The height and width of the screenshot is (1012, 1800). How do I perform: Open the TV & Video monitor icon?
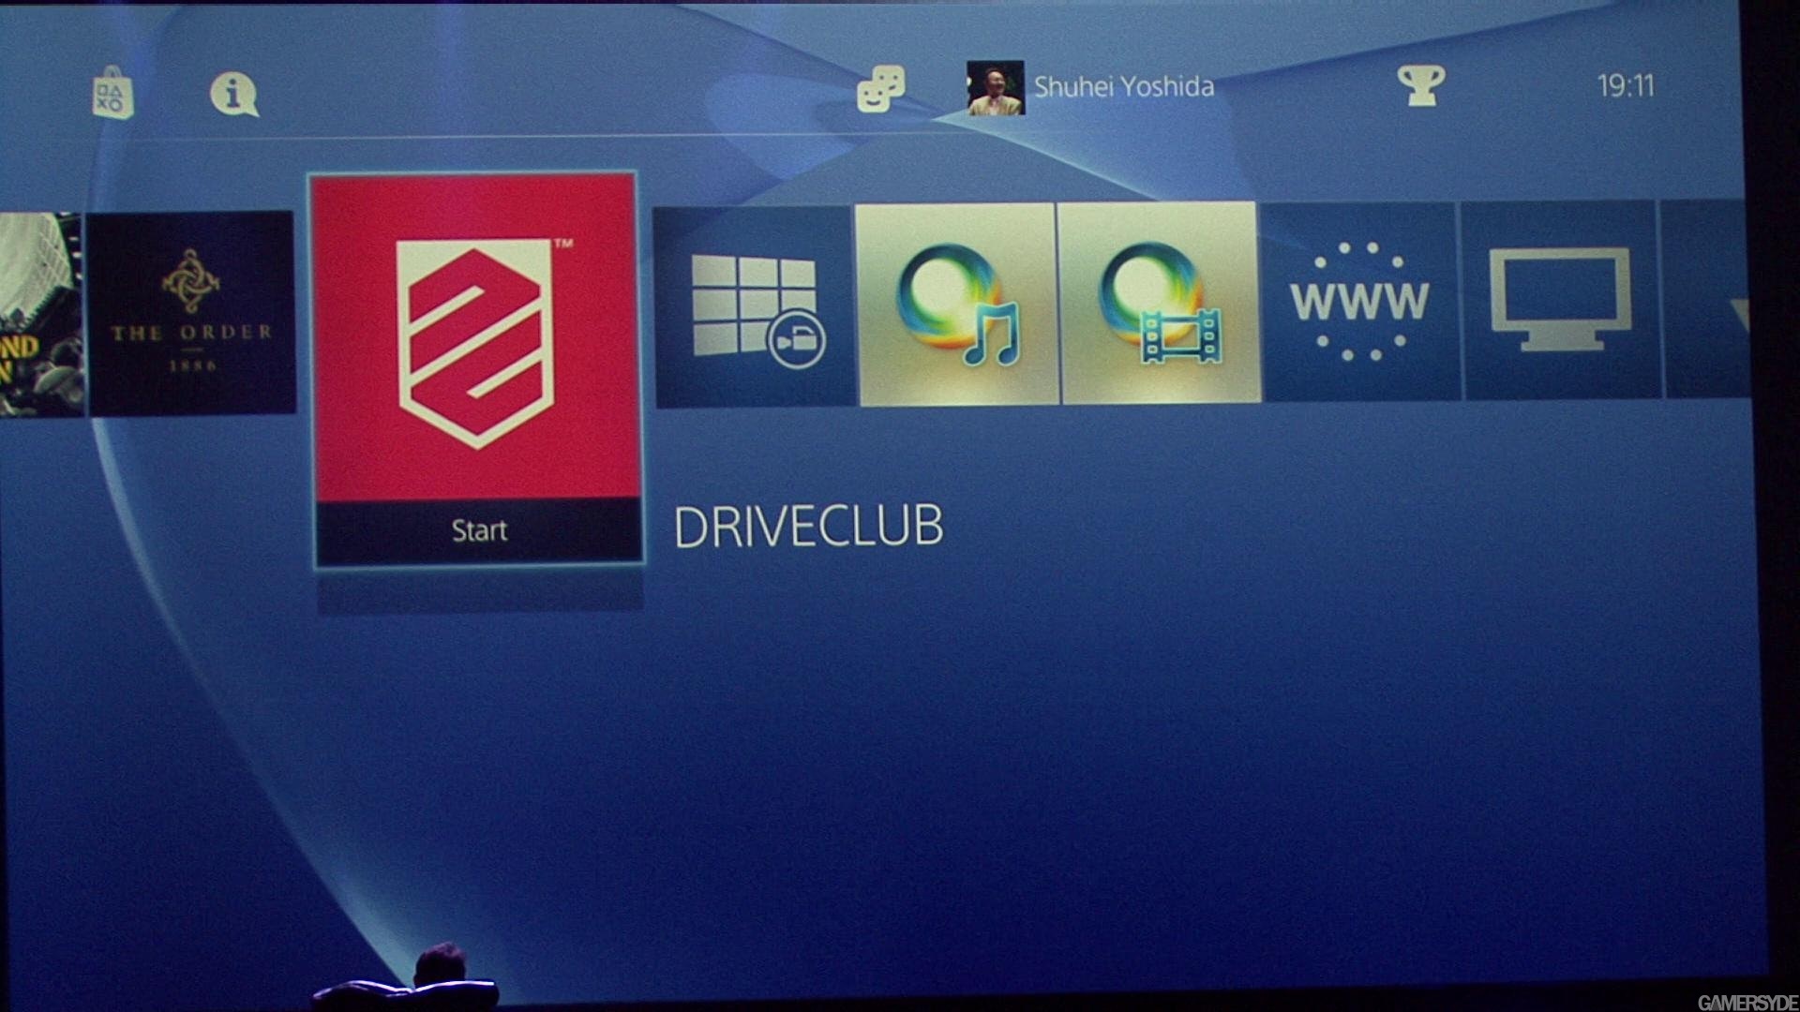1562,300
